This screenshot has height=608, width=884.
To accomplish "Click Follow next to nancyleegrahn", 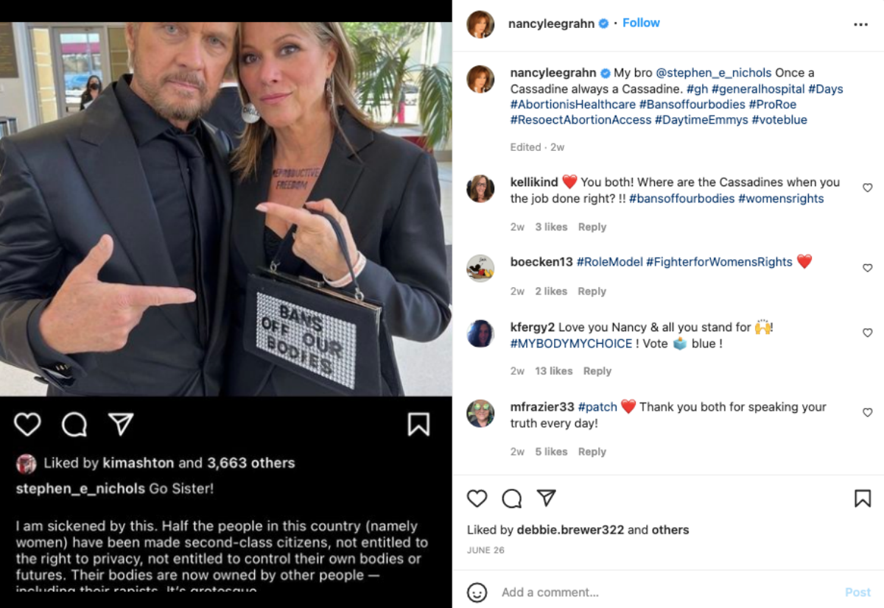I will click(x=641, y=23).
